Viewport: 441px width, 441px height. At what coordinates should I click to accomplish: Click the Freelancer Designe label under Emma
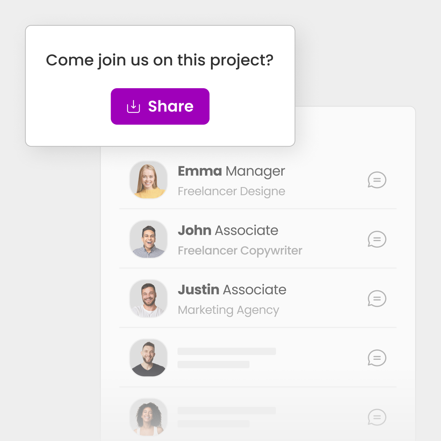click(x=232, y=191)
